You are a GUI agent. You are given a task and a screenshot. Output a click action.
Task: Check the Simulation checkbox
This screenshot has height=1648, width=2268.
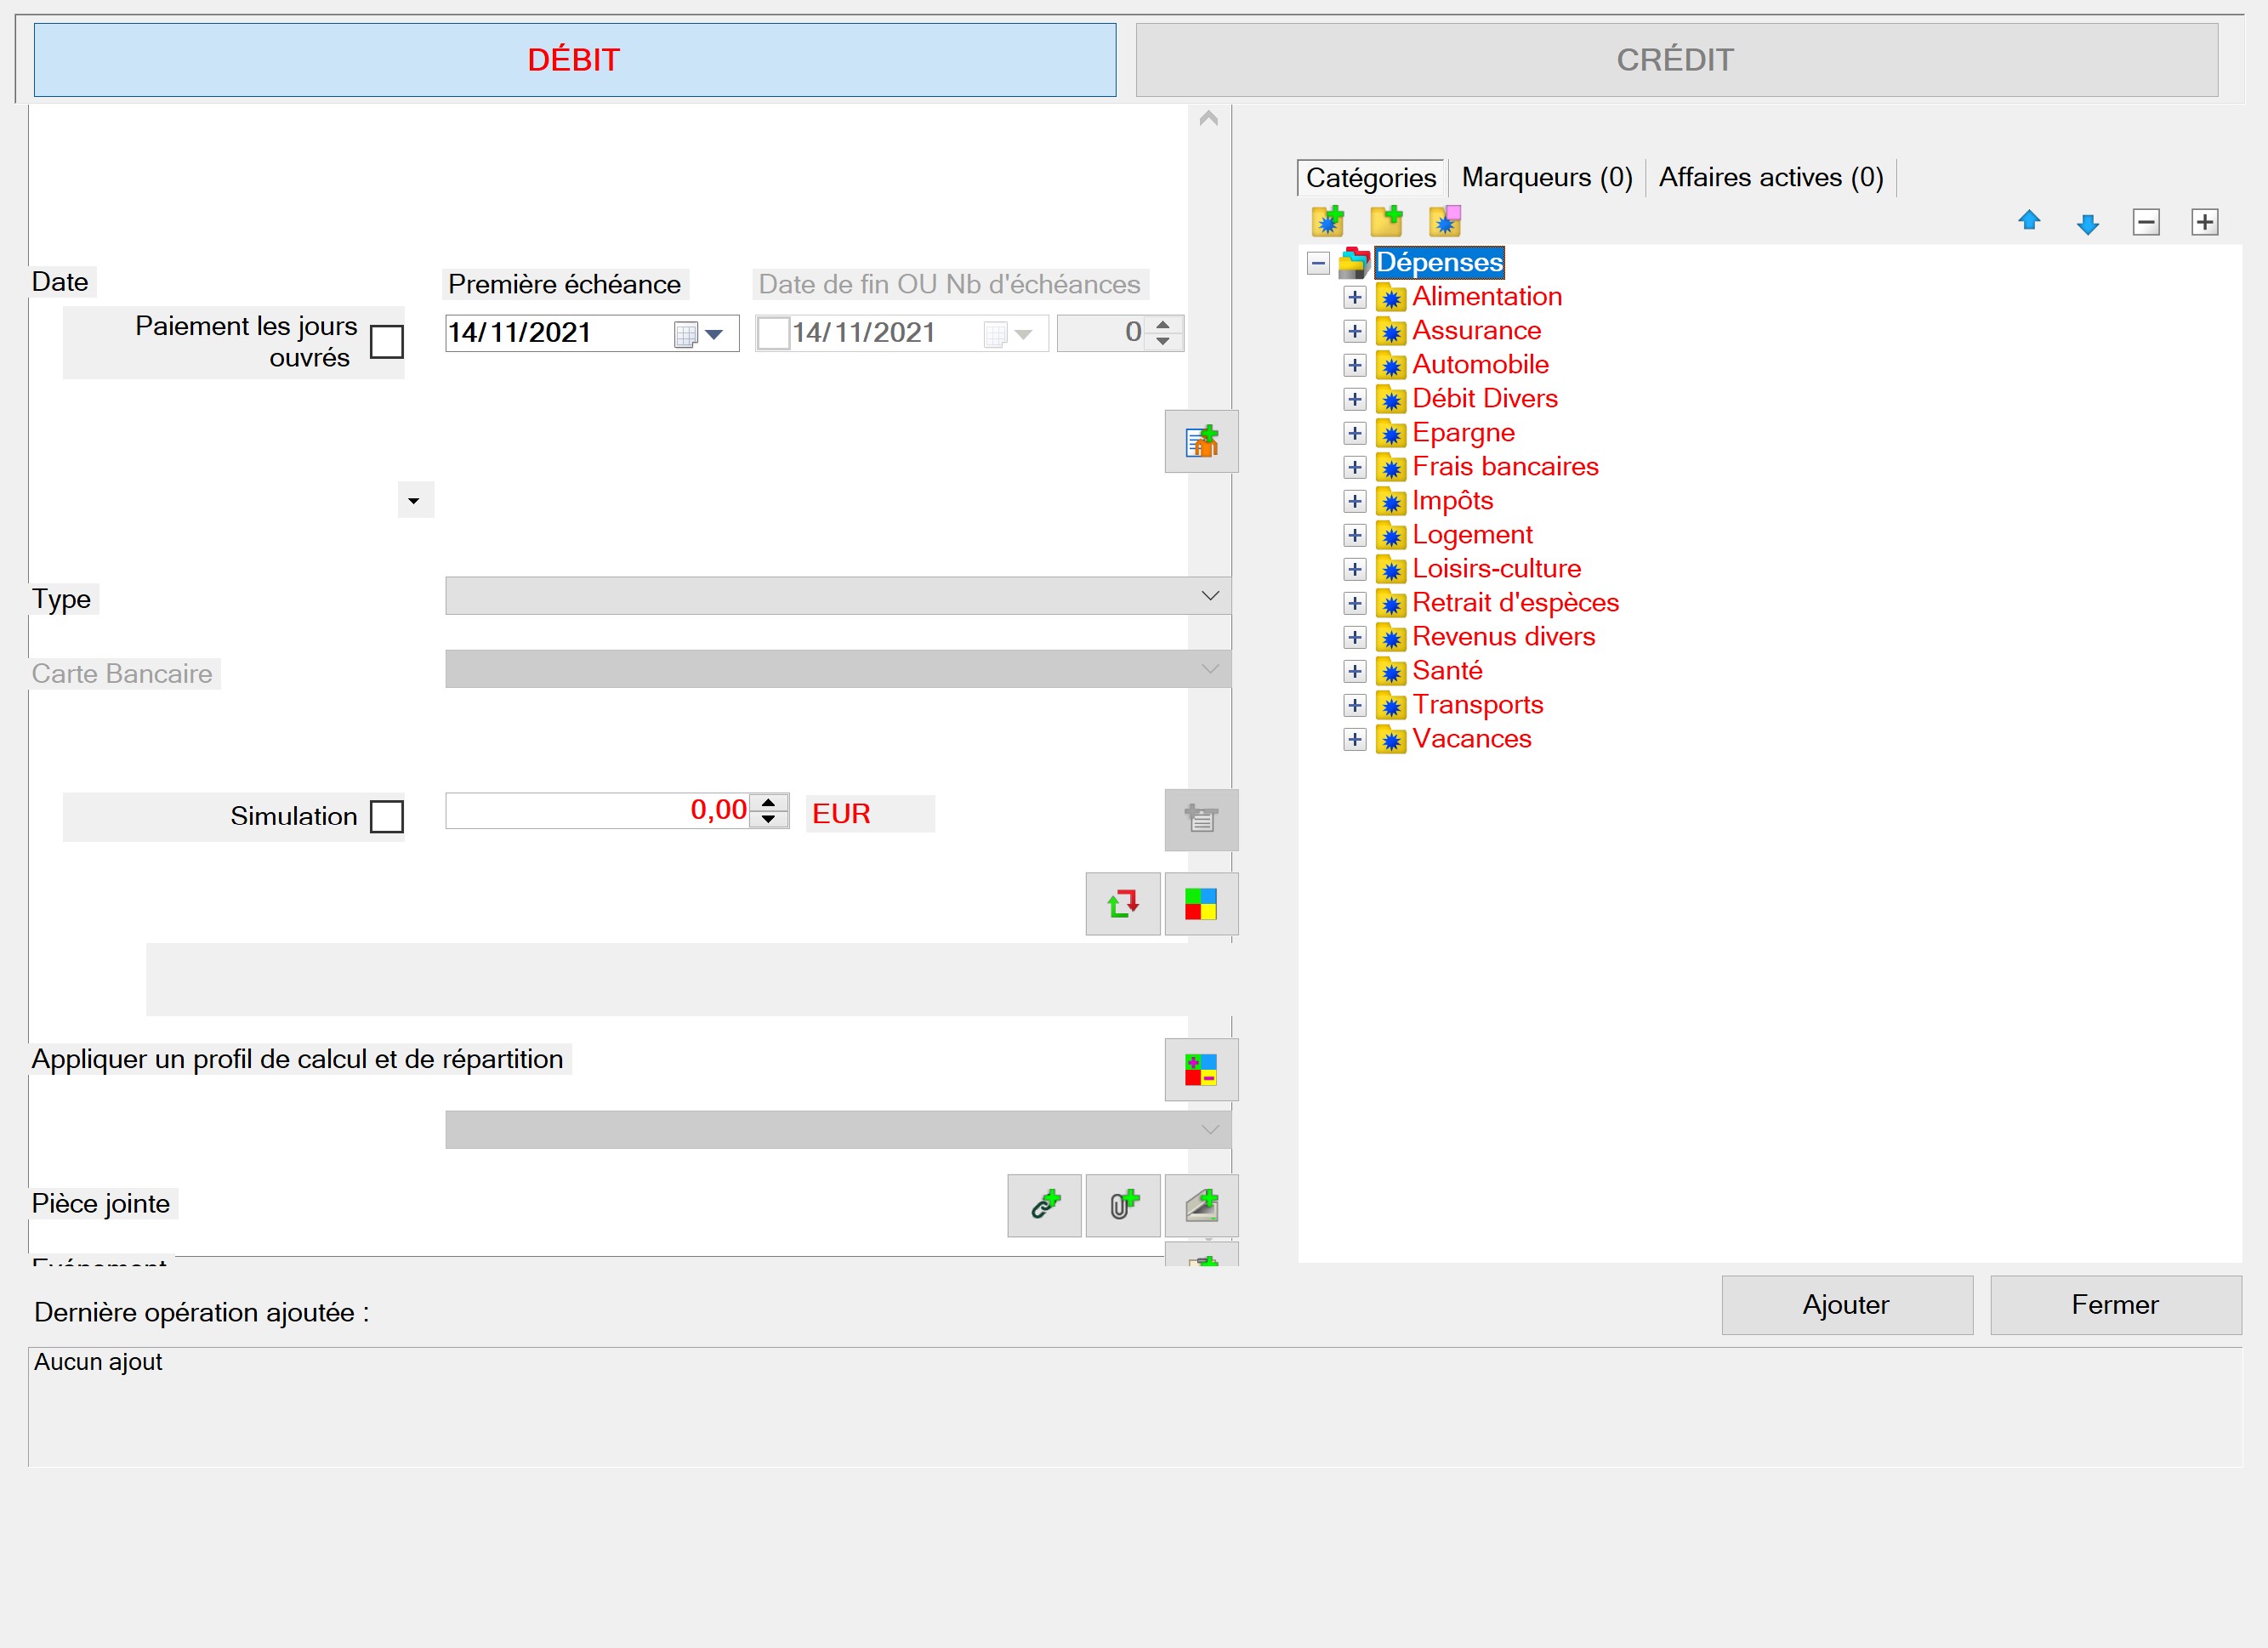tap(387, 816)
